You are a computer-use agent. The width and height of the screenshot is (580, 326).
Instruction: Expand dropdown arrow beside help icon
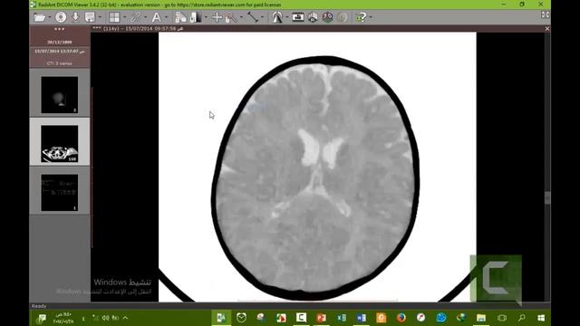(371, 17)
